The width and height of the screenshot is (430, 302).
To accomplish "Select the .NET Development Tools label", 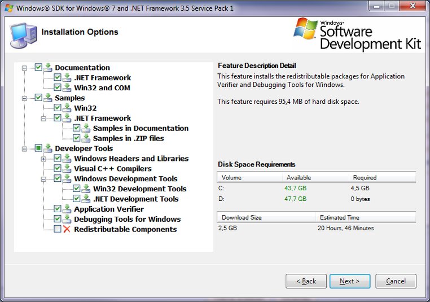I will click(x=136, y=199).
